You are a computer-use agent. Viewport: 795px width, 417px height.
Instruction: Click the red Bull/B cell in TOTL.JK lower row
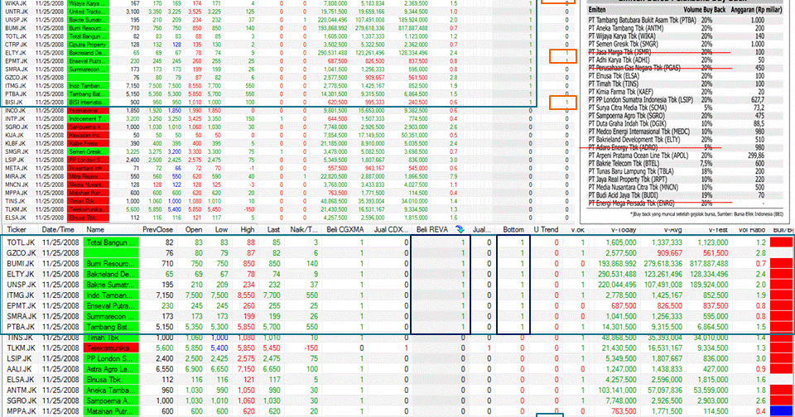(781, 242)
